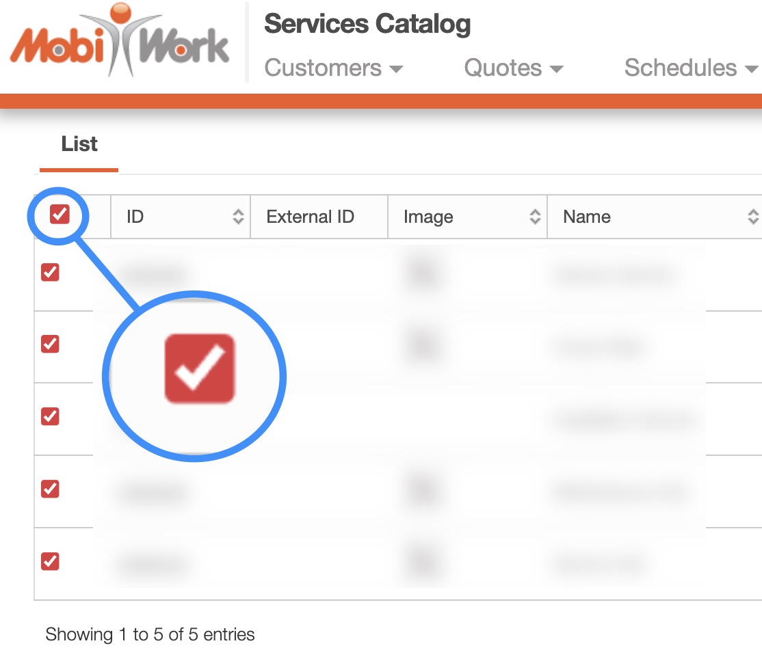The image size is (762, 663).
Task: Click the Image column header label
Action: click(428, 217)
